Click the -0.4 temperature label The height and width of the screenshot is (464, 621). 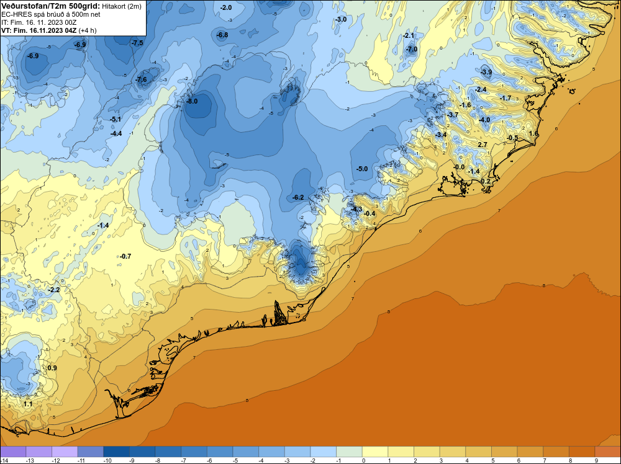(x=369, y=213)
